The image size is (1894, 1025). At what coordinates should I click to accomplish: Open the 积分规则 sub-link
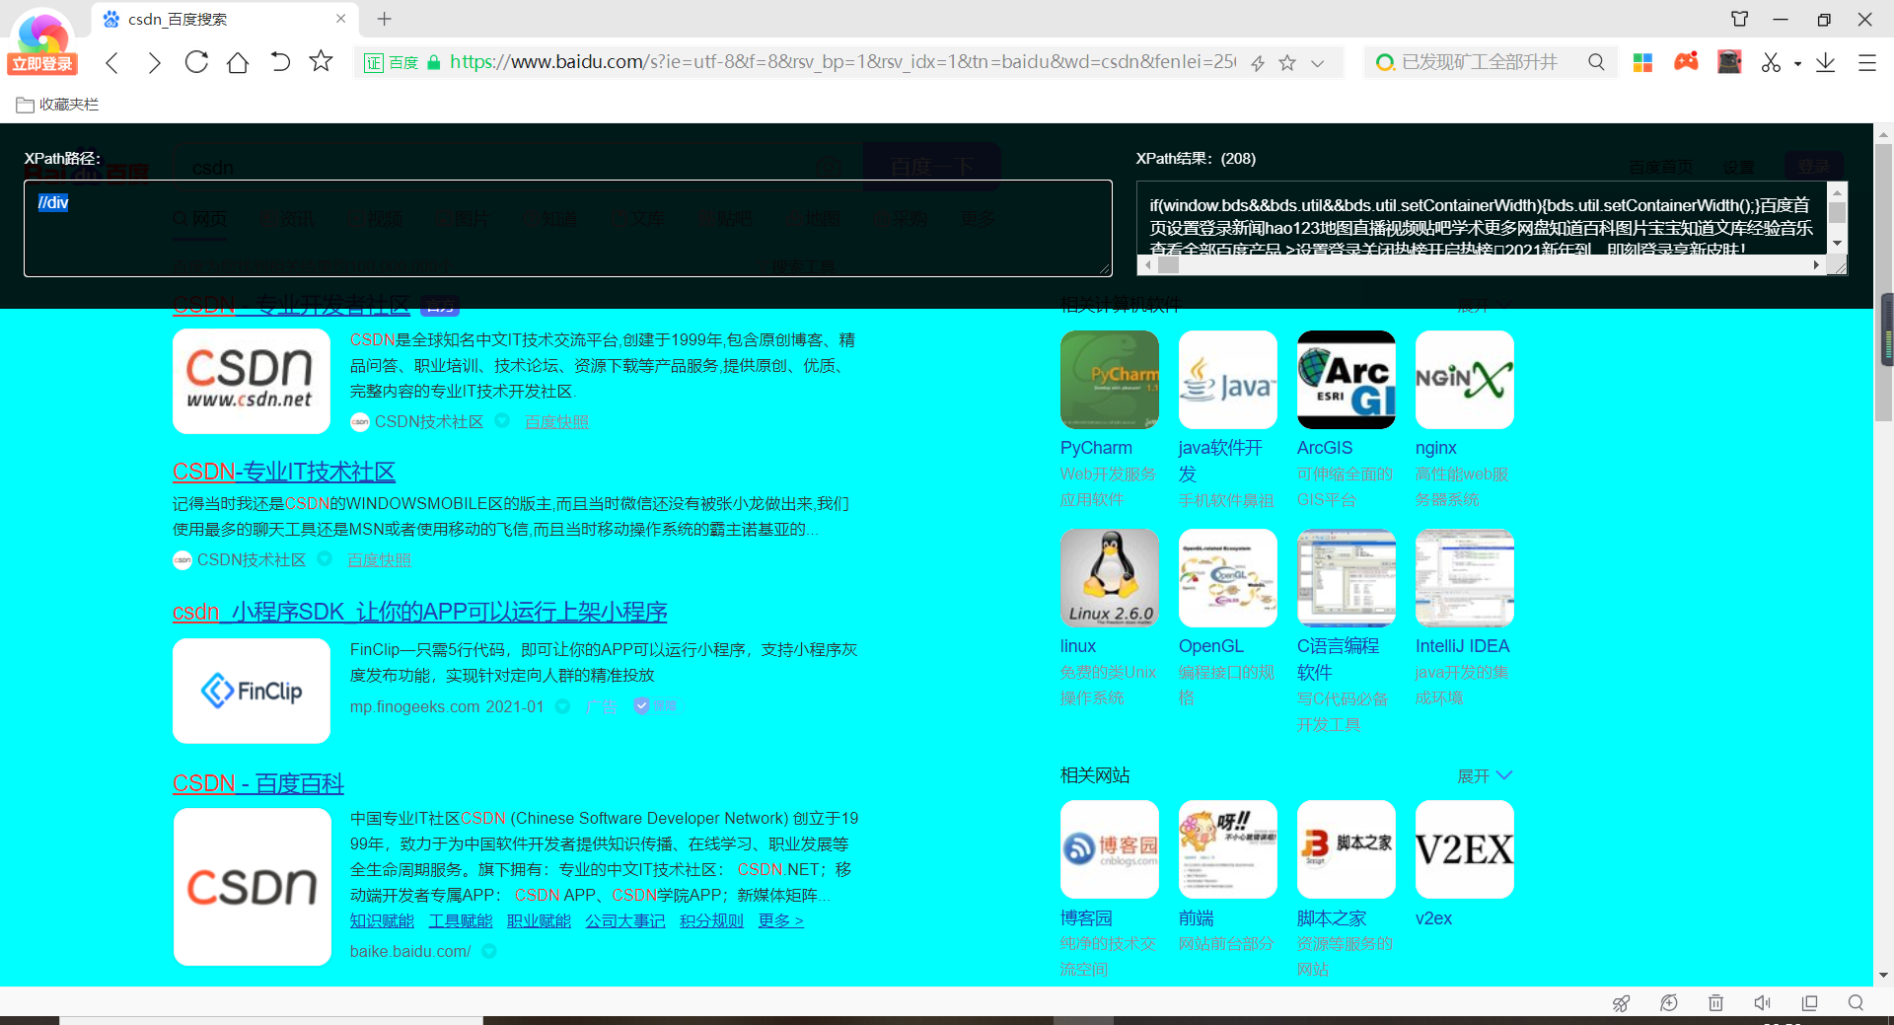711,921
